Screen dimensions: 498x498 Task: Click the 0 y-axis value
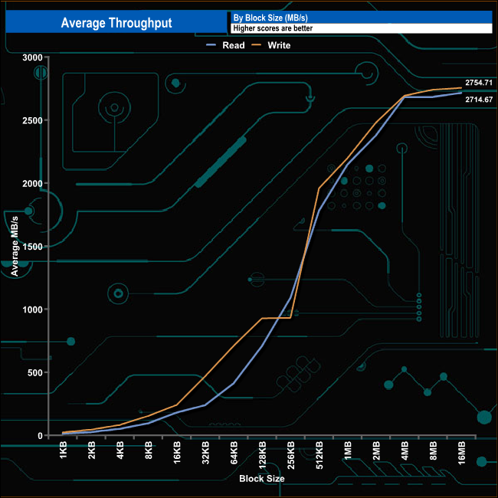click(x=40, y=435)
